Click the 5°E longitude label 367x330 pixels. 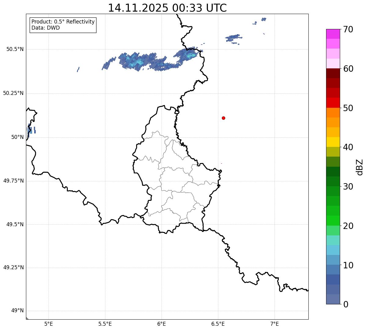pos(49,324)
